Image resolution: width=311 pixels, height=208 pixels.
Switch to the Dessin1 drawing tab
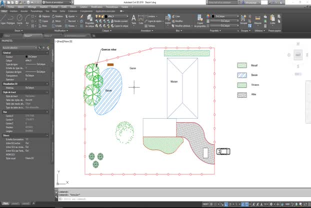pos(32,36)
